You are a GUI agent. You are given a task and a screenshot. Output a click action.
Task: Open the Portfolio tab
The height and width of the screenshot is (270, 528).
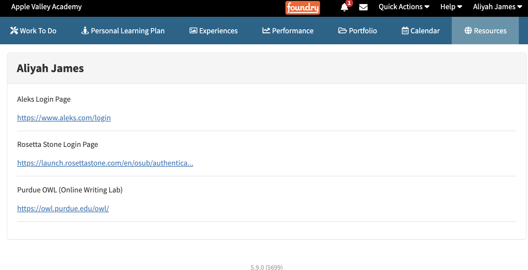pyautogui.click(x=357, y=31)
